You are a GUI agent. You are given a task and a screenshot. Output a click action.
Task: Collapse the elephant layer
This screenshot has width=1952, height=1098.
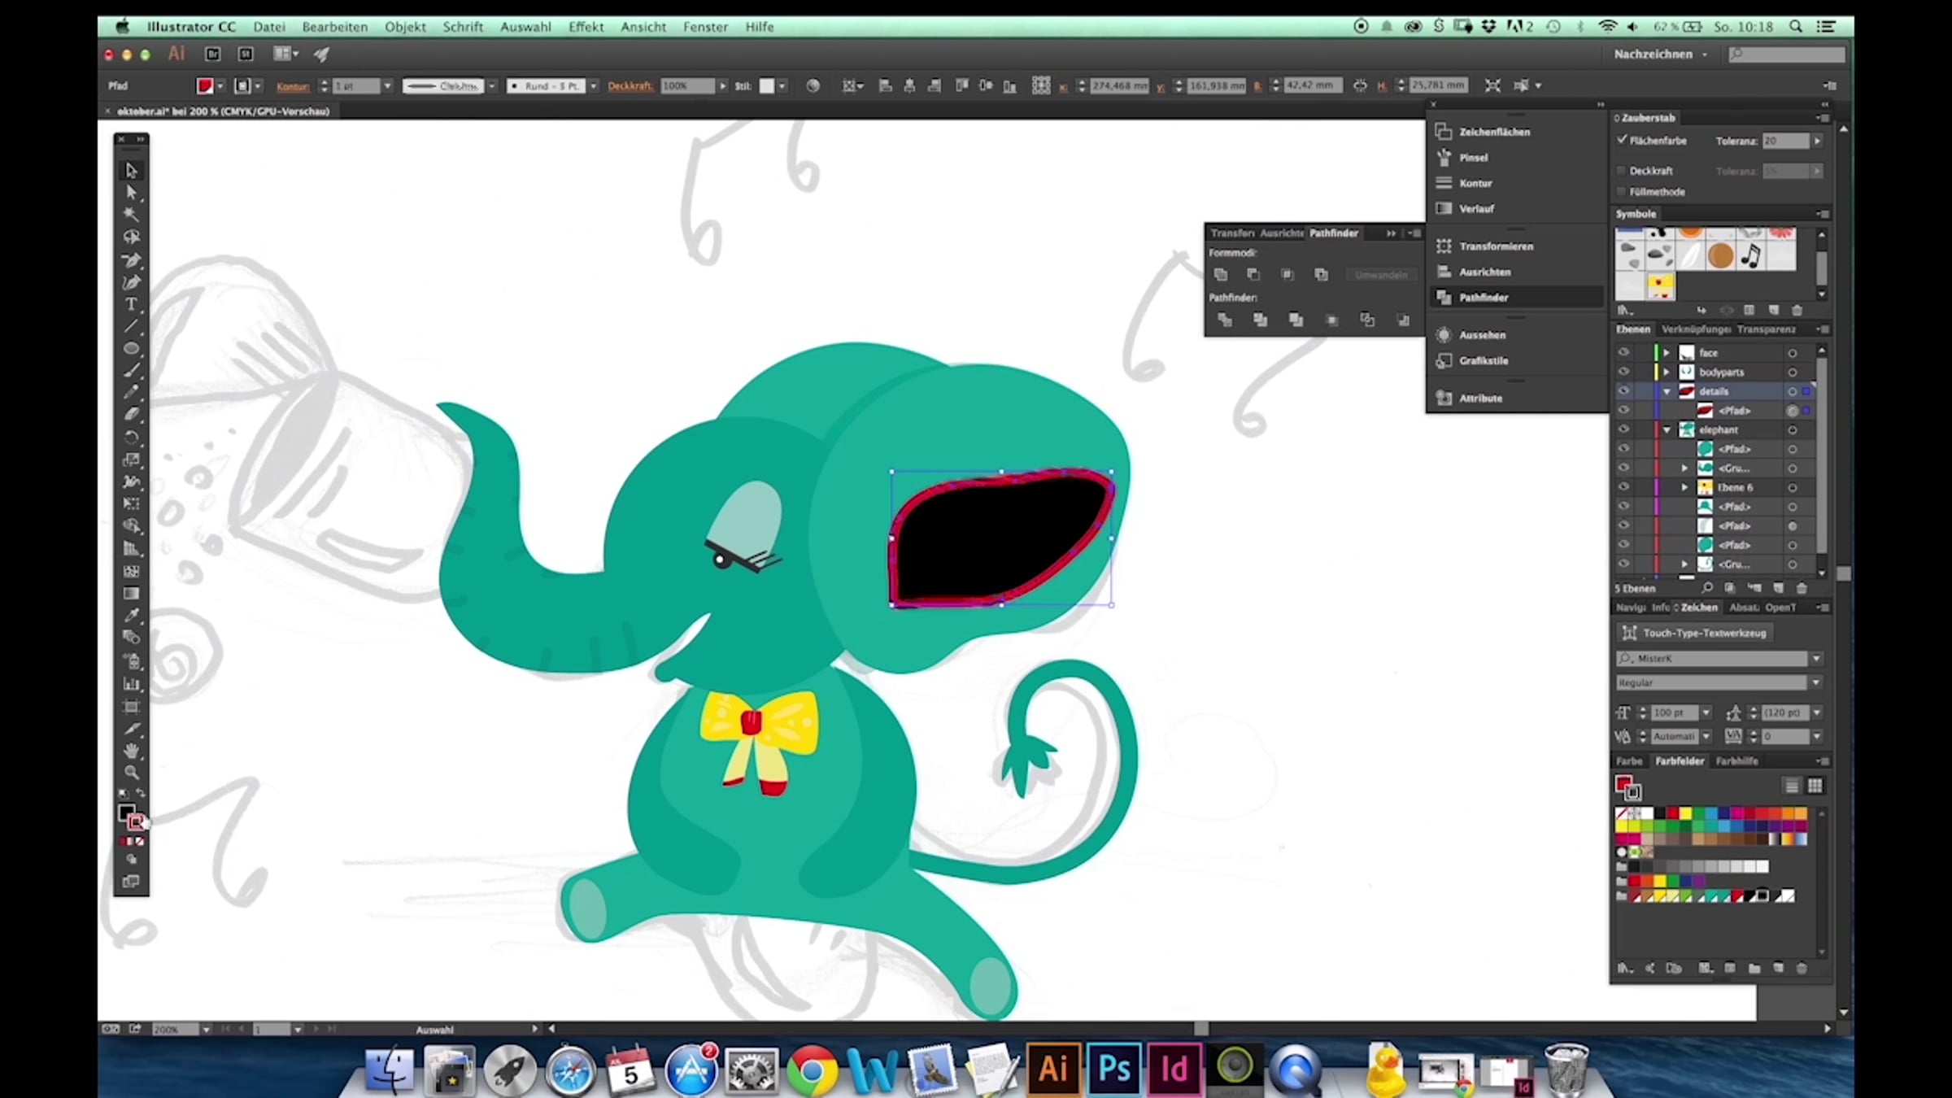click(x=1666, y=430)
